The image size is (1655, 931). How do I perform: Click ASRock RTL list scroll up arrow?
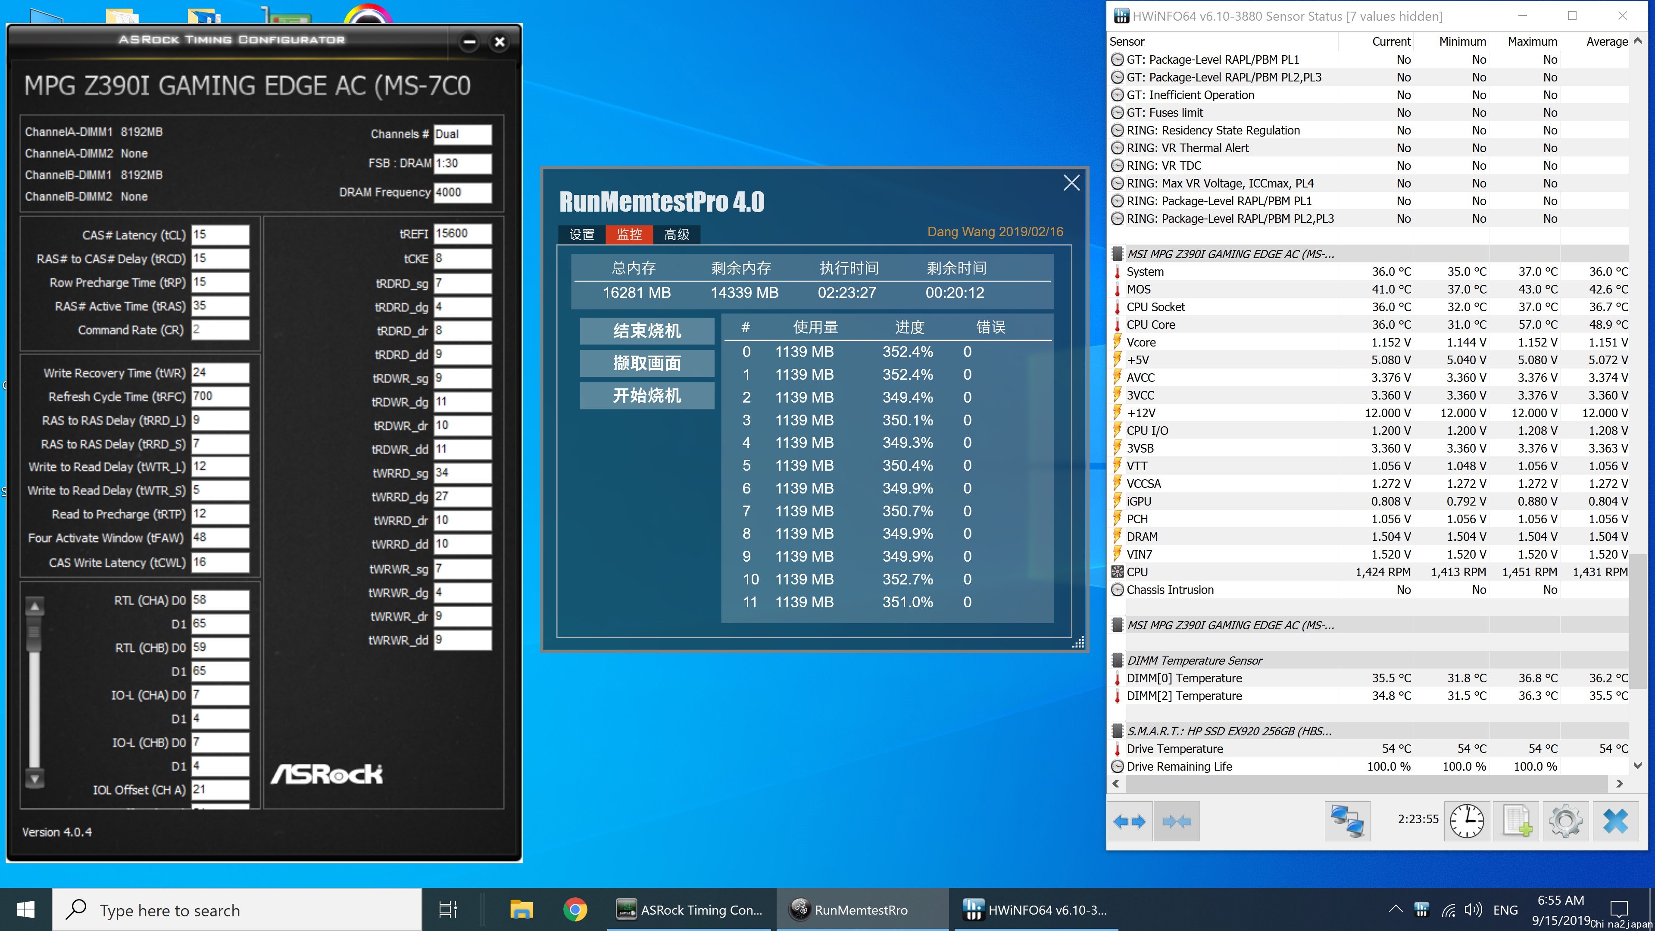point(34,606)
